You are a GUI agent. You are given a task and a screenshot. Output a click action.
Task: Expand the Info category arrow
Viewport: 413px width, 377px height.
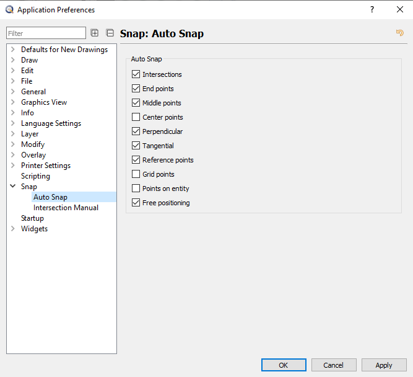(12, 113)
